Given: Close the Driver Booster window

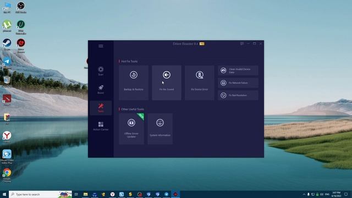Looking at the screenshot, I should (x=261, y=43).
